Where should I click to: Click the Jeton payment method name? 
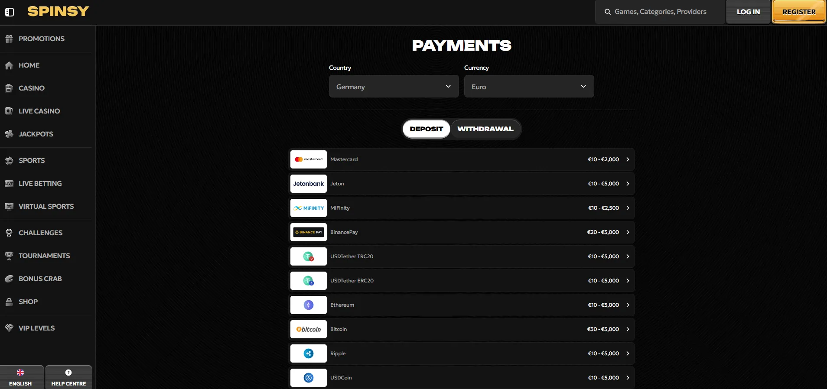tap(337, 184)
